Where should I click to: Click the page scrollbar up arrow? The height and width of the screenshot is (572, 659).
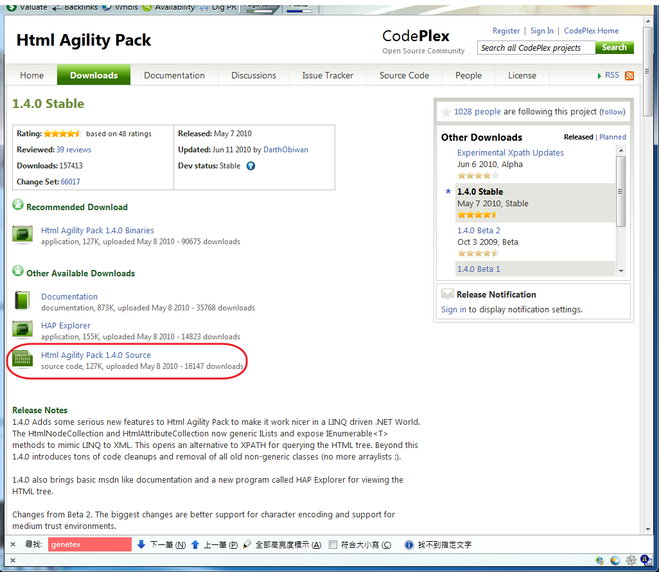(x=647, y=21)
